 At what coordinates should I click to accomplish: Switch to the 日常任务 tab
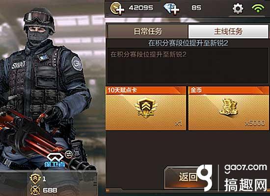coord(148,31)
